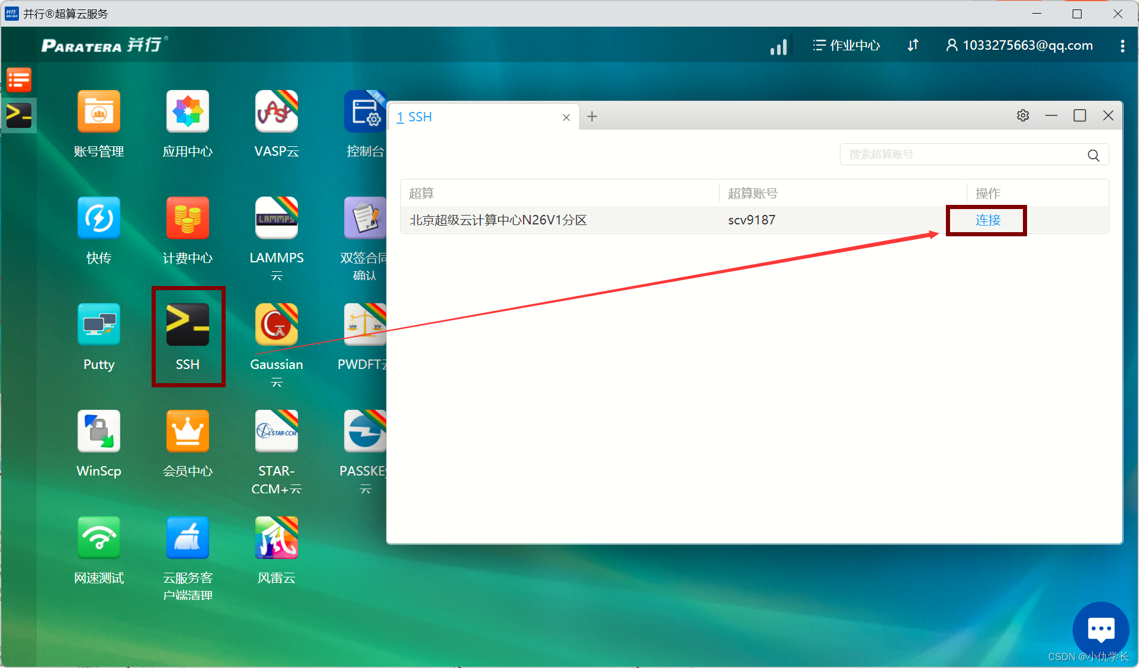Screen dimensions: 1139x668
Task: Click the 连接 connect link
Action: point(987,220)
